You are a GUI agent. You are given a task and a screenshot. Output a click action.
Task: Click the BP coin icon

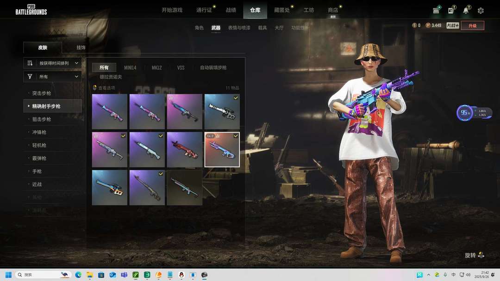[x=428, y=25]
